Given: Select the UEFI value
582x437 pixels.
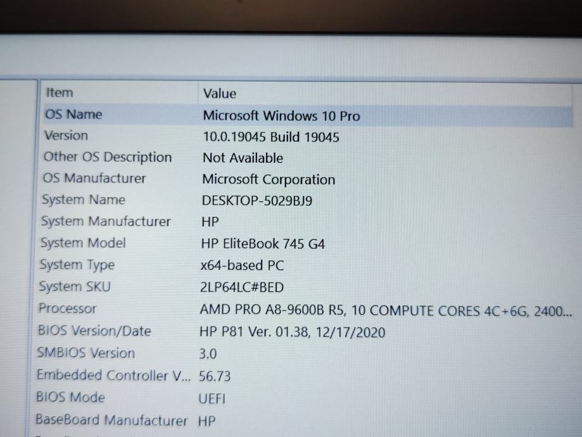Looking at the screenshot, I should point(212,398).
